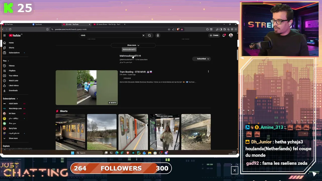Open the train arriving Shorts thumbnail first
The height and width of the screenshot is (181, 322).
pyautogui.click(x=70, y=132)
